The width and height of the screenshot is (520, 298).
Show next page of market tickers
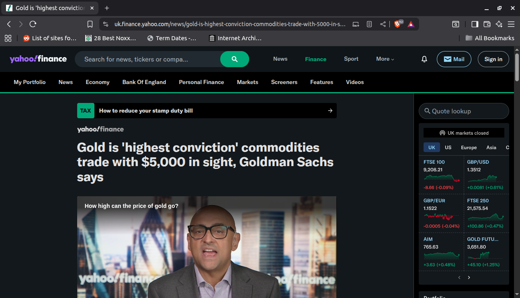(469, 277)
